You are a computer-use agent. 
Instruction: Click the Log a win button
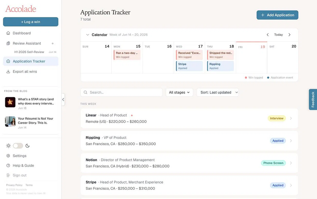tap(31, 22)
